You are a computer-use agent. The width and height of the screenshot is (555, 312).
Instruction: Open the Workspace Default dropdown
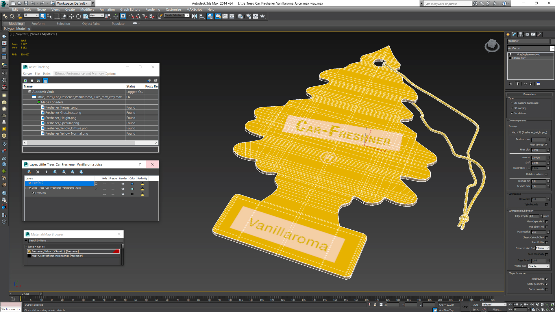(73, 3)
